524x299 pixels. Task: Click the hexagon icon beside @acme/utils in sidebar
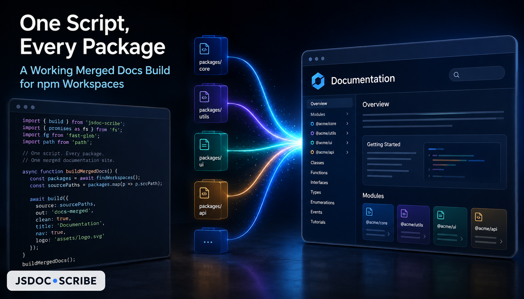click(x=312, y=133)
